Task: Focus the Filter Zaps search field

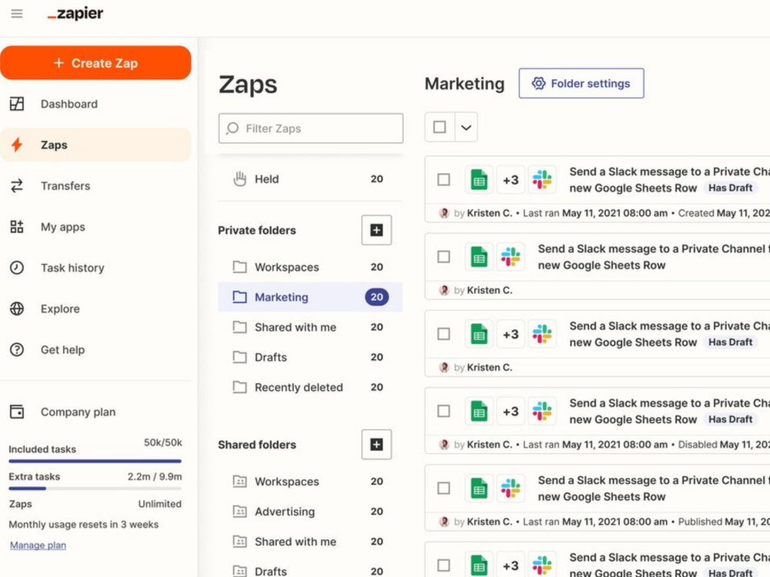Action: pyautogui.click(x=311, y=128)
